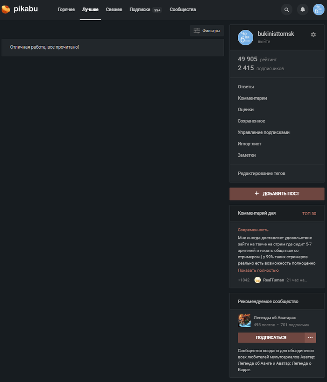The width and height of the screenshot is (327, 382).
Task: Click the выйти logout link
Action: (264, 42)
